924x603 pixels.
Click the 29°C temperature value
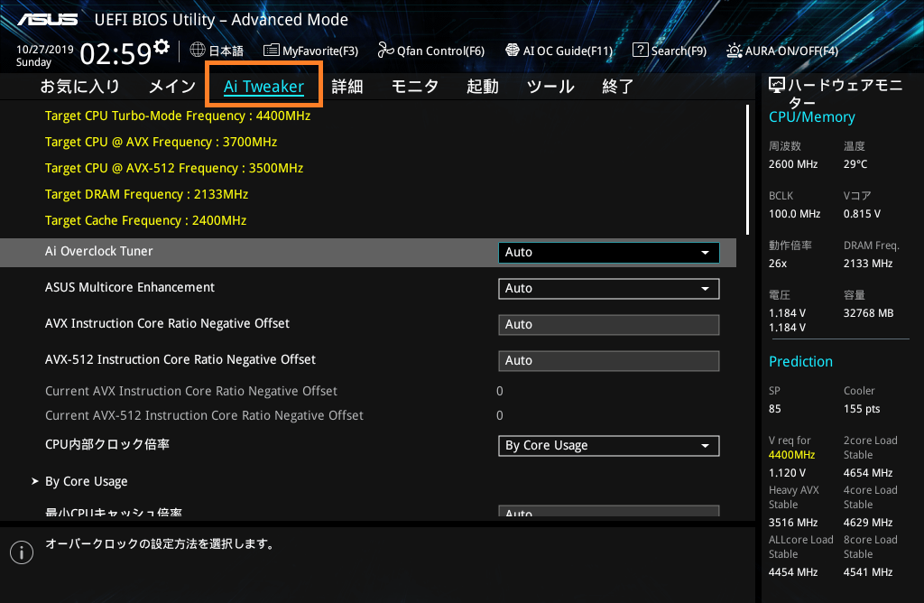coord(855,164)
